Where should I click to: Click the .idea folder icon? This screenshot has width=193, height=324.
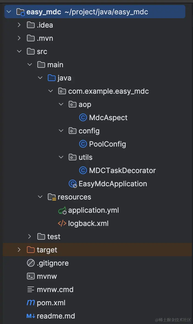31,25
